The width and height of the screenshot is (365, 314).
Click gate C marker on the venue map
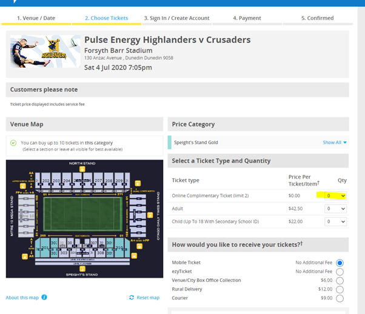[22, 186]
